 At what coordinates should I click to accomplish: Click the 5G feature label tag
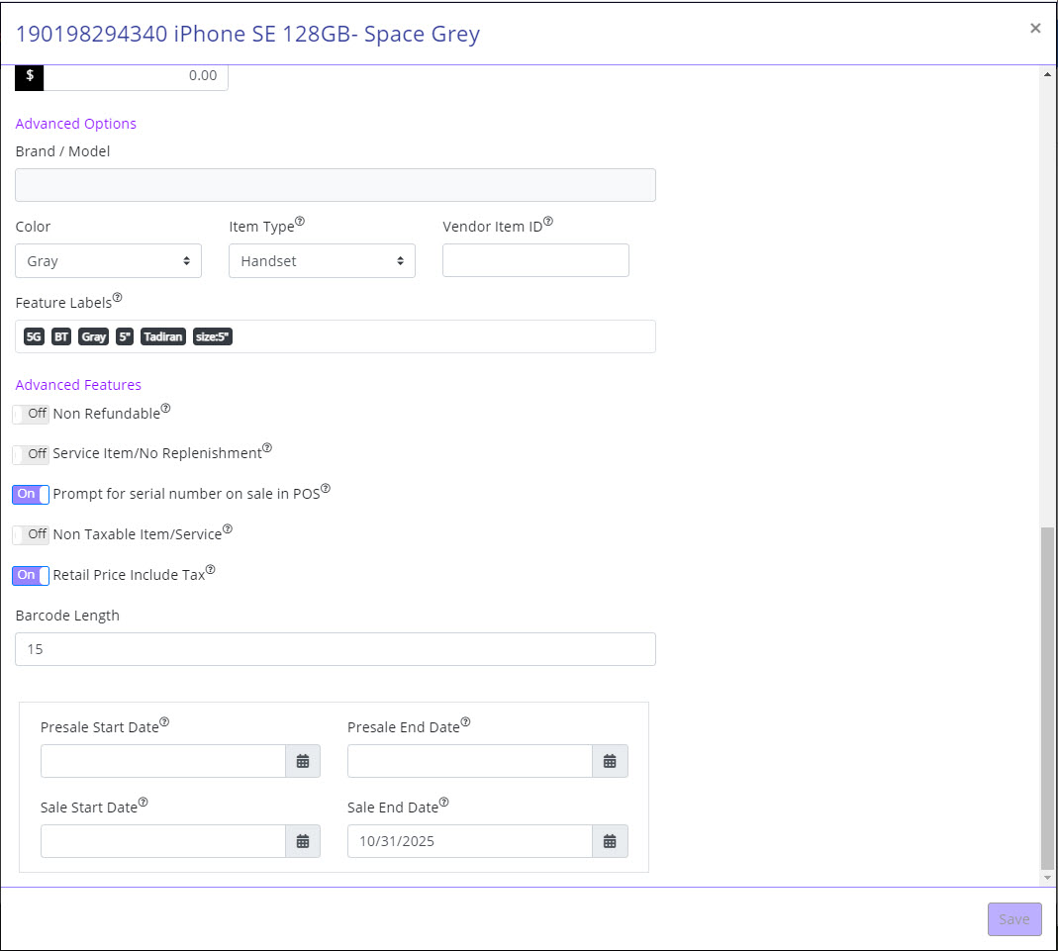[34, 336]
